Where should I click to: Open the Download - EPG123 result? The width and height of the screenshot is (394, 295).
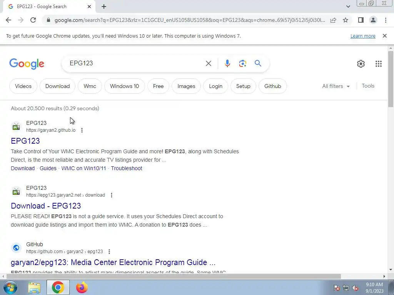46,206
